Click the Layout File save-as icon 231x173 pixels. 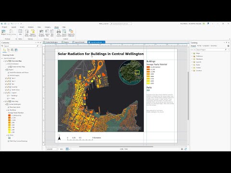coord(47,31)
